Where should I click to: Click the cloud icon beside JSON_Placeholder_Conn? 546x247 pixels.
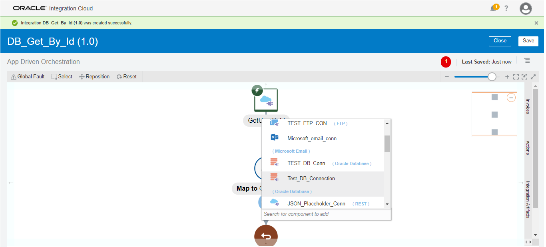pos(274,202)
